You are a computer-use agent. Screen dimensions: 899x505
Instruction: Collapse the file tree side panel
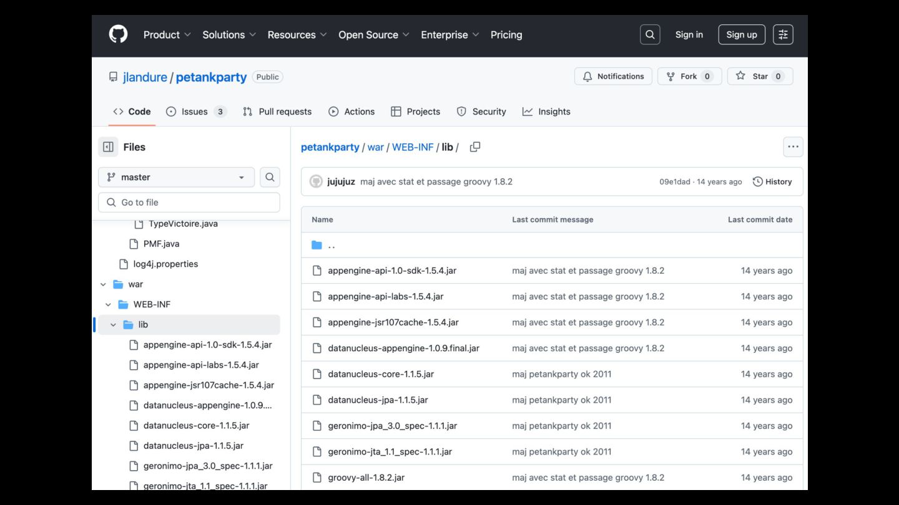(x=108, y=147)
